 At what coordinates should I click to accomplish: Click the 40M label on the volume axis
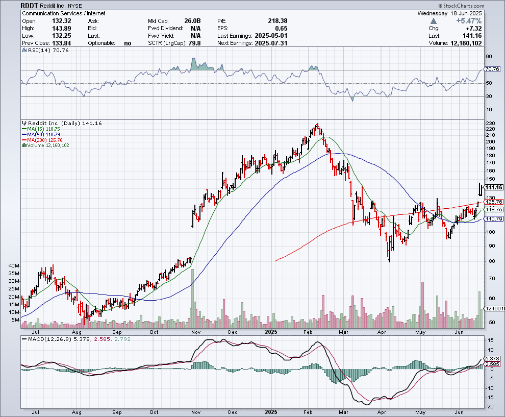(x=14, y=266)
